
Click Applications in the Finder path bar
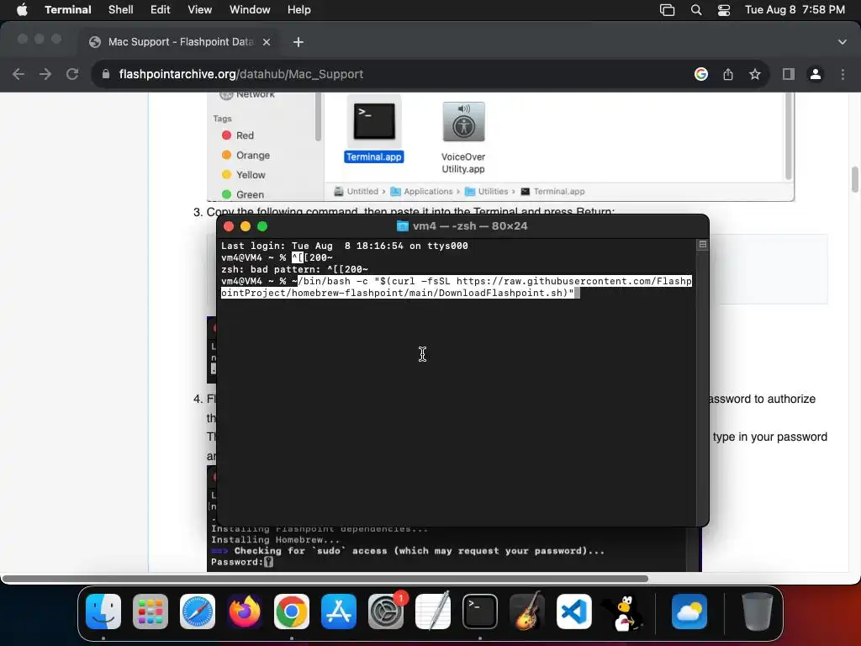point(422,191)
